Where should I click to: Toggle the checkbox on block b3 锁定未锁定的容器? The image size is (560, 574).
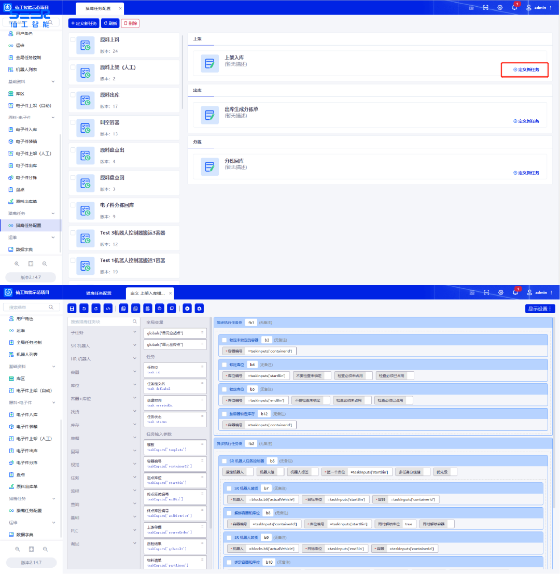coord(224,340)
